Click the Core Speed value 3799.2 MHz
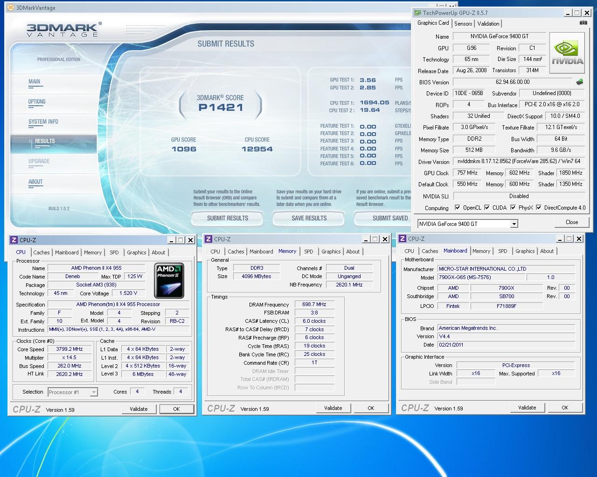This screenshot has height=477, width=597. (69, 349)
